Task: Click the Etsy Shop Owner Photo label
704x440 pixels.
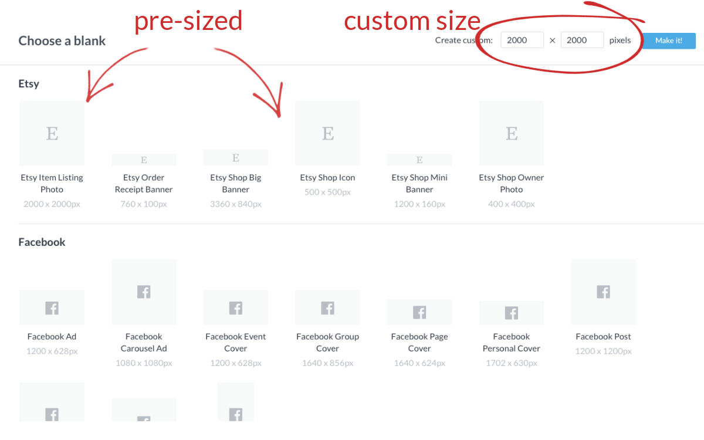Action: tap(512, 184)
